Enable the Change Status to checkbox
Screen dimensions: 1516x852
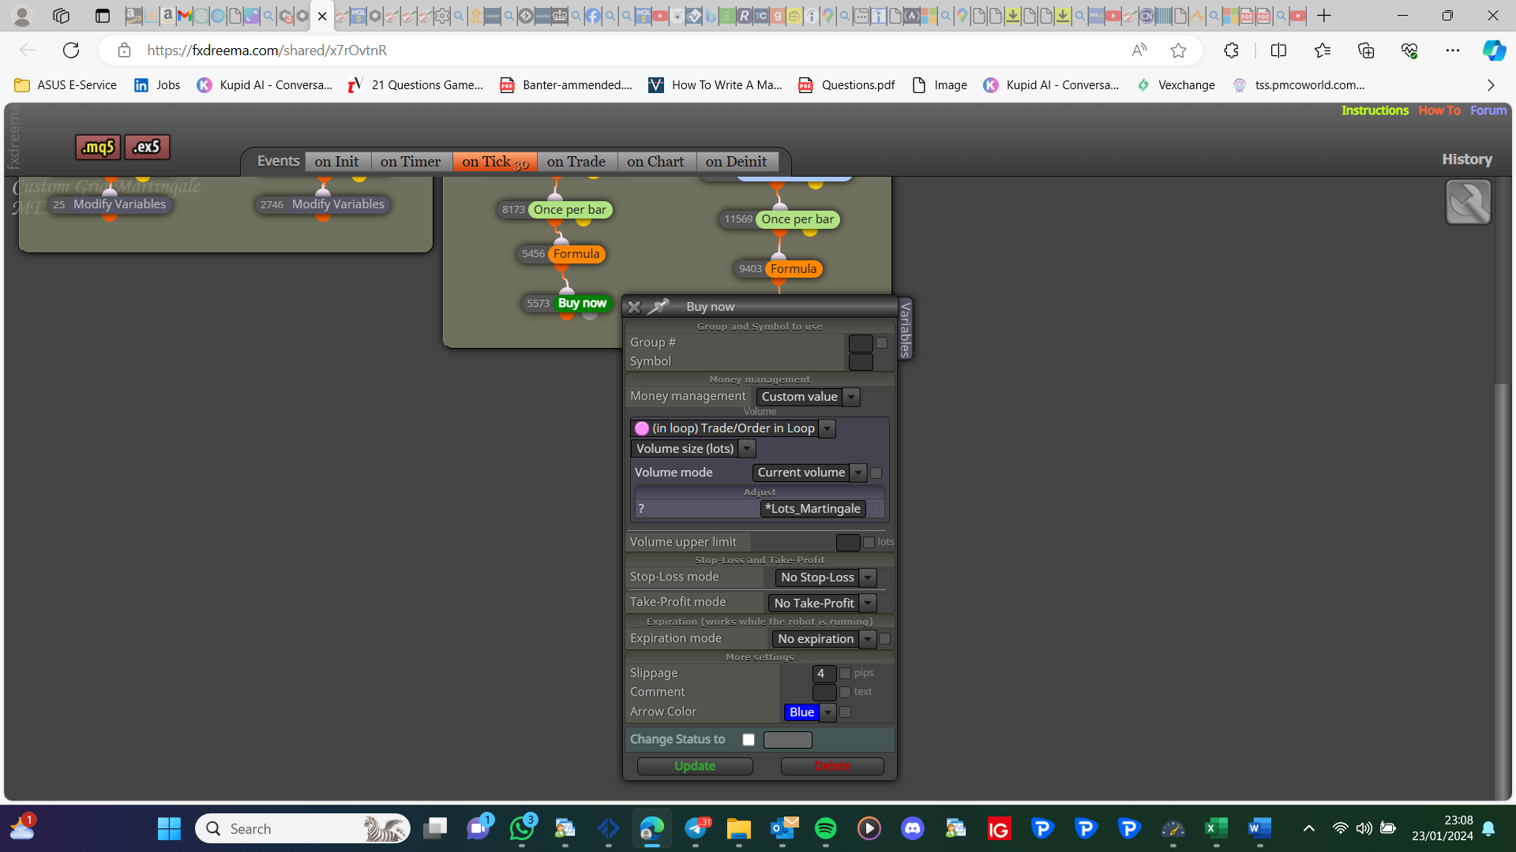[749, 739]
